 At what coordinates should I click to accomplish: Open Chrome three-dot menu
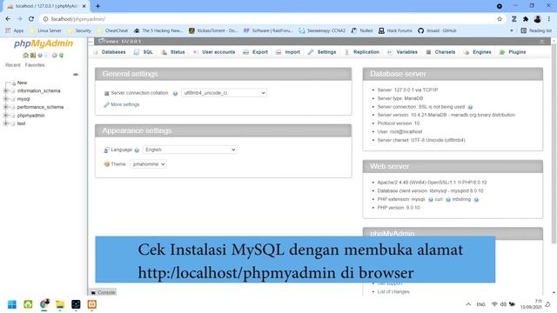pos(549,19)
